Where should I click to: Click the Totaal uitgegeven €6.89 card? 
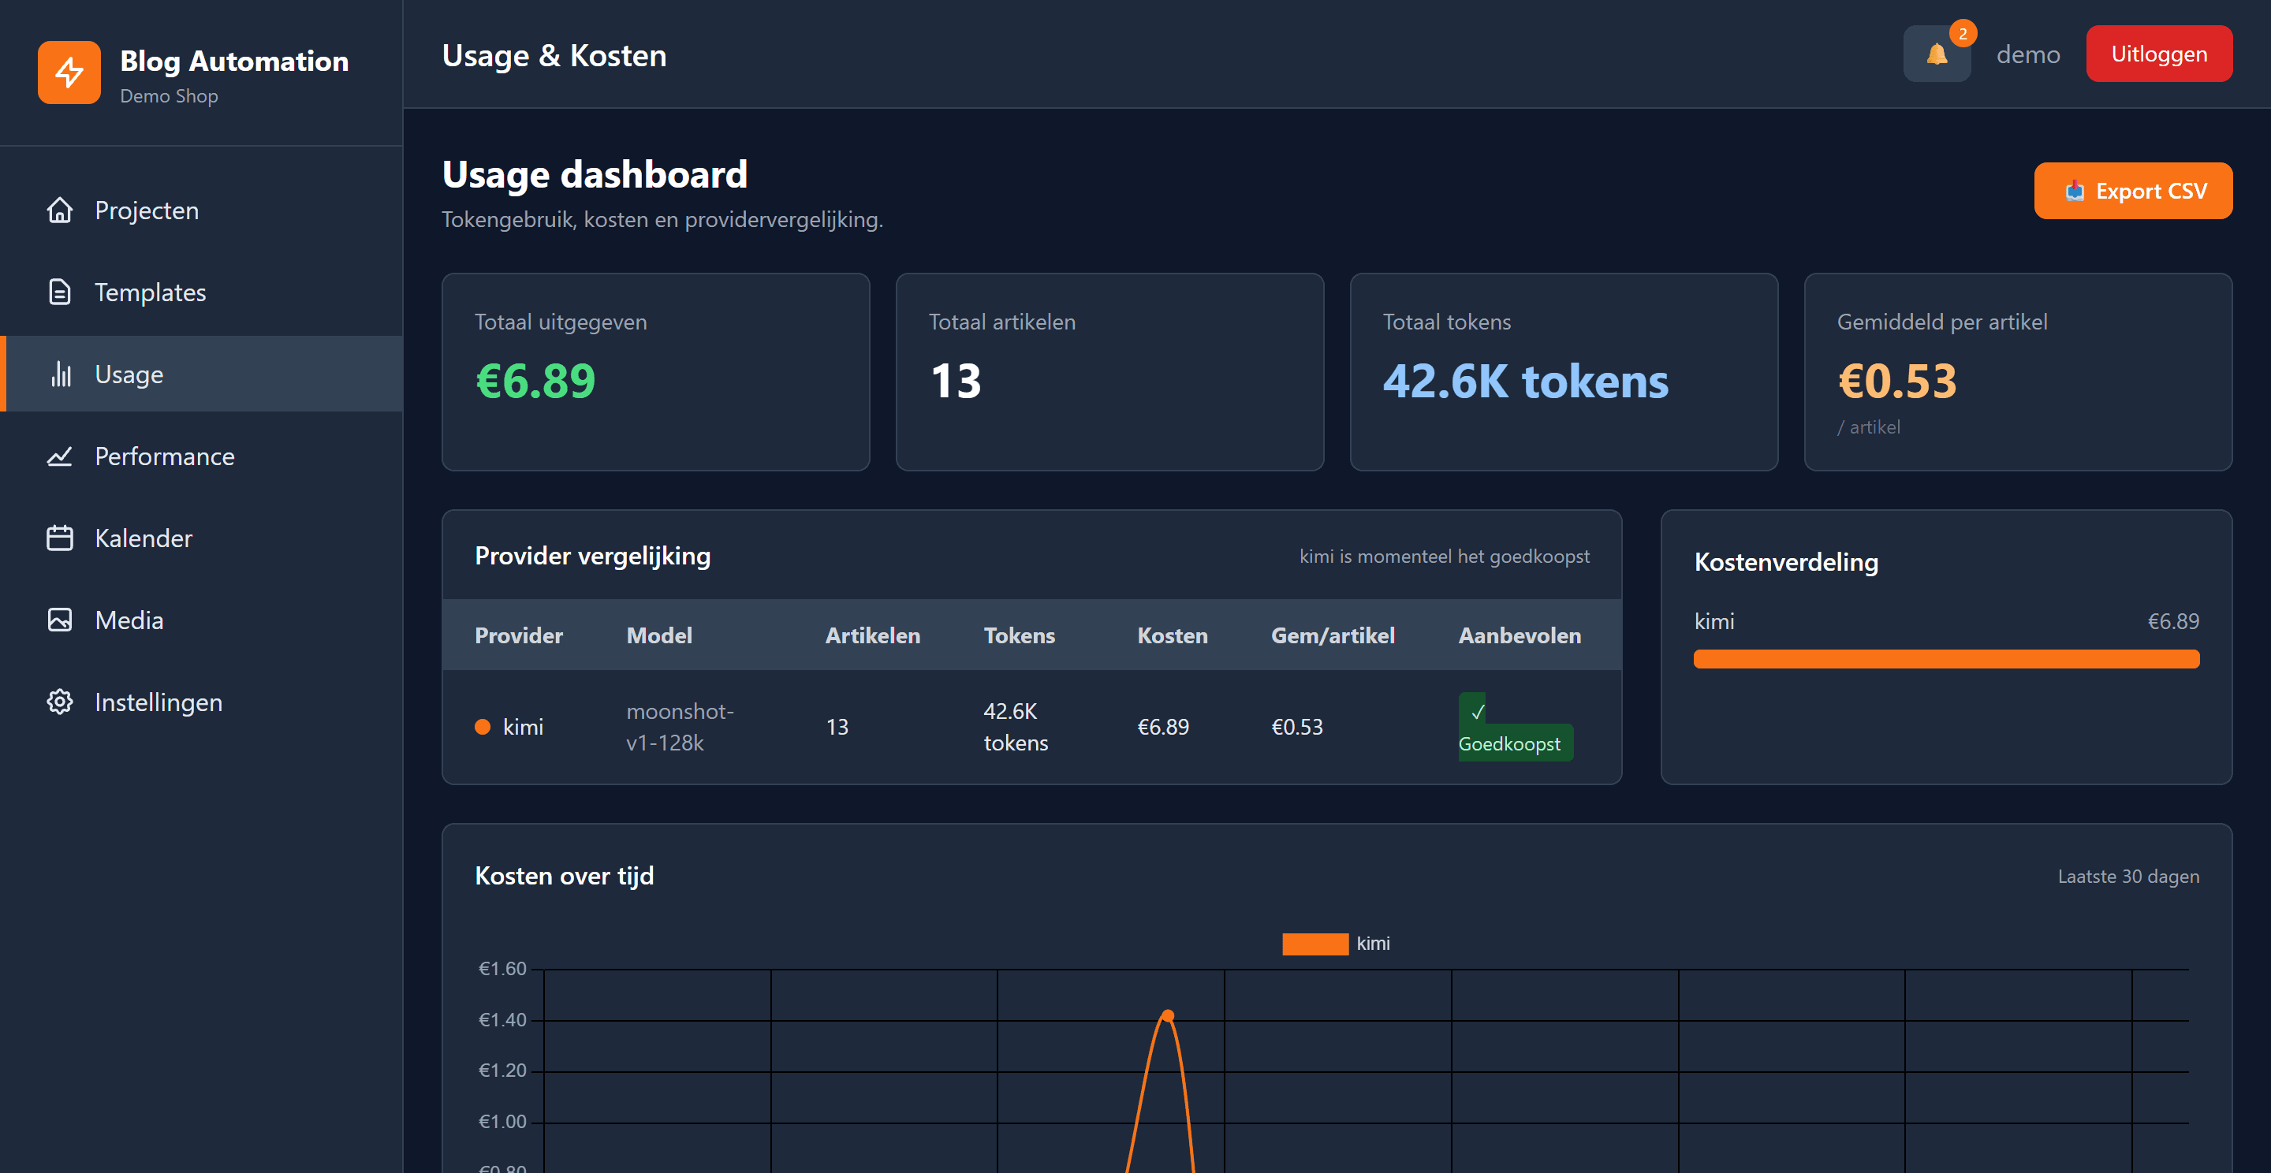click(x=655, y=372)
